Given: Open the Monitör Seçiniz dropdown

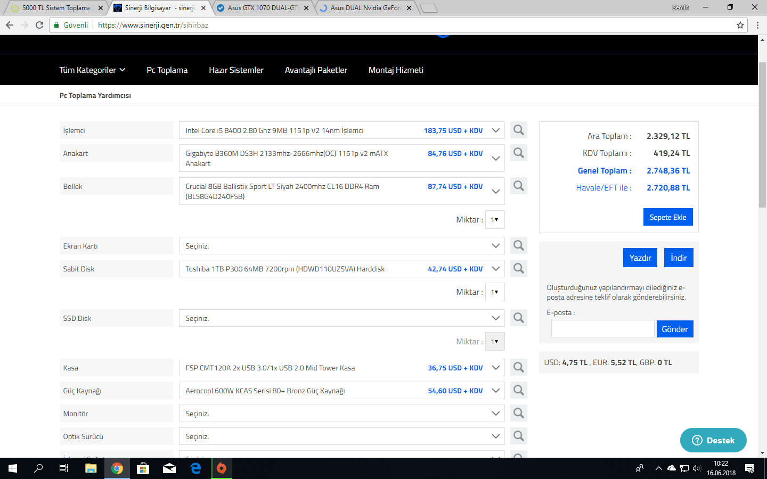Looking at the screenshot, I should click(x=342, y=414).
